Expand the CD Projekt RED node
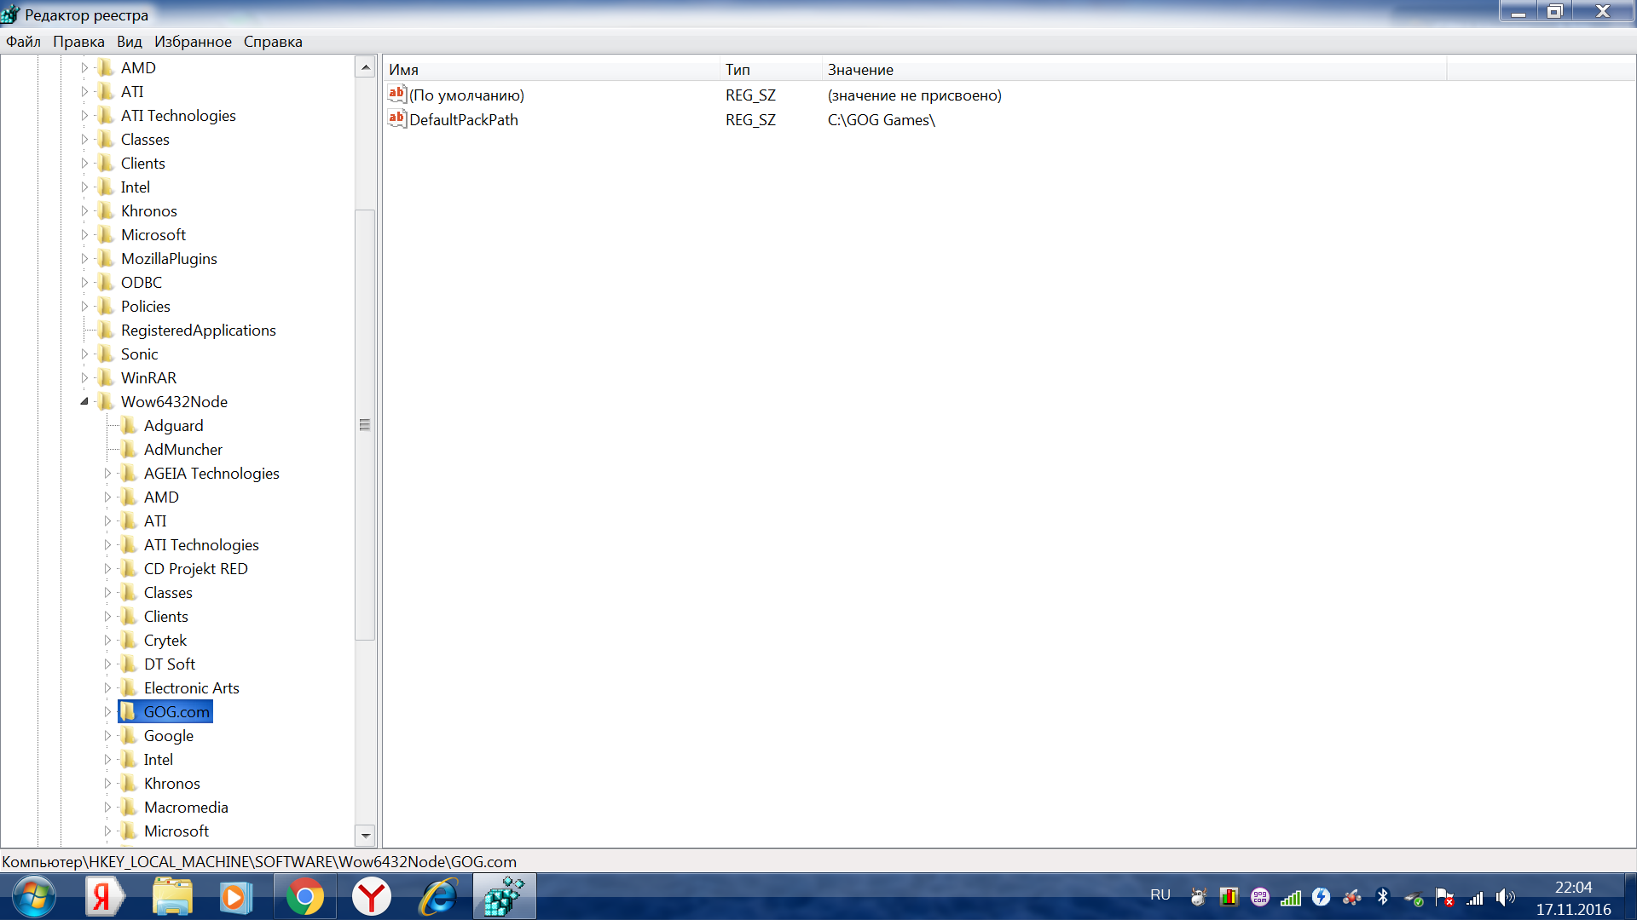The image size is (1637, 920). point(107,568)
